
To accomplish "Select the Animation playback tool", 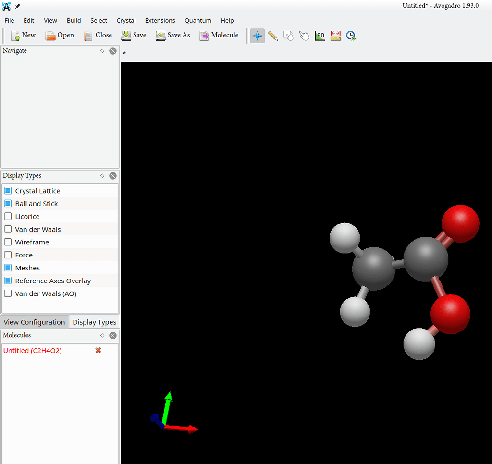I will (351, 36).
